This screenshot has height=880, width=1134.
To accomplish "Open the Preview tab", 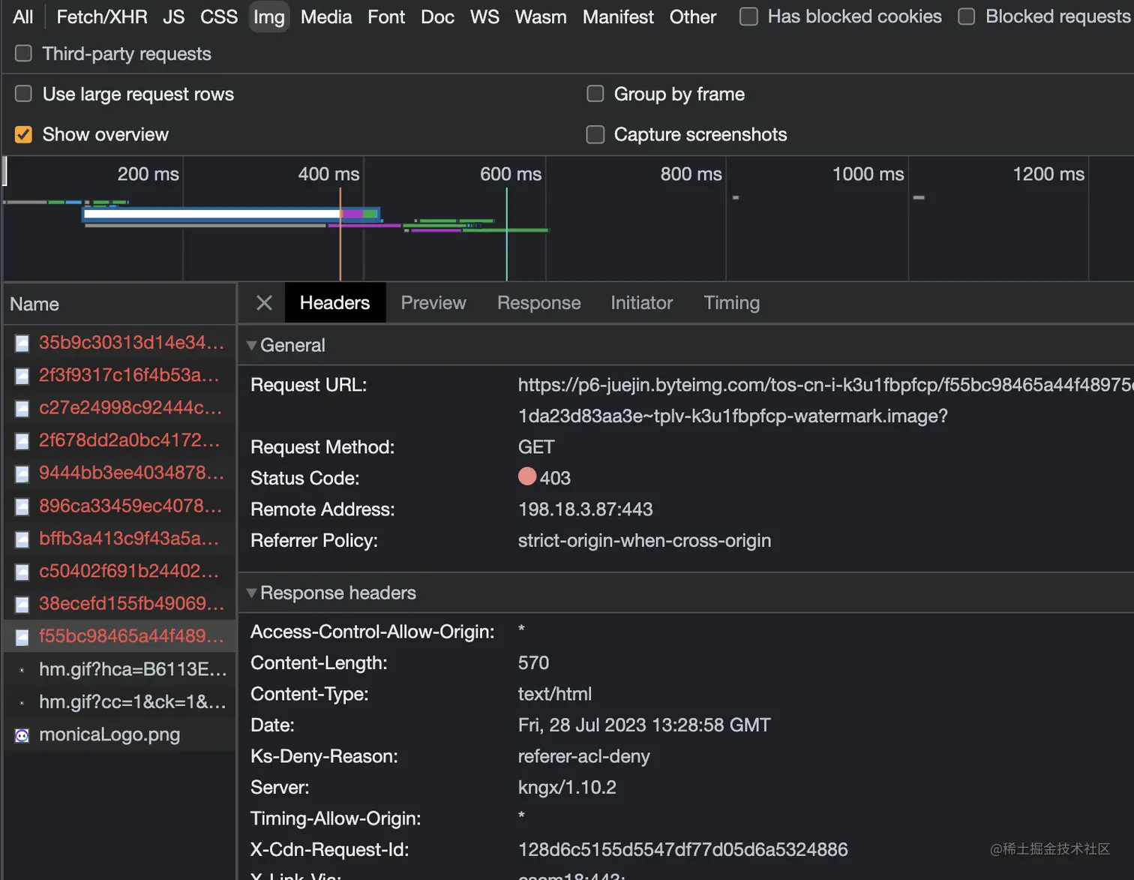I will pyautogui.click(x=433, y=303).
